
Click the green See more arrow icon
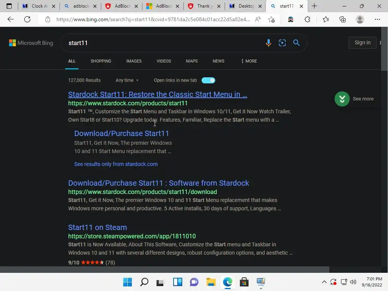click(342, 99)
